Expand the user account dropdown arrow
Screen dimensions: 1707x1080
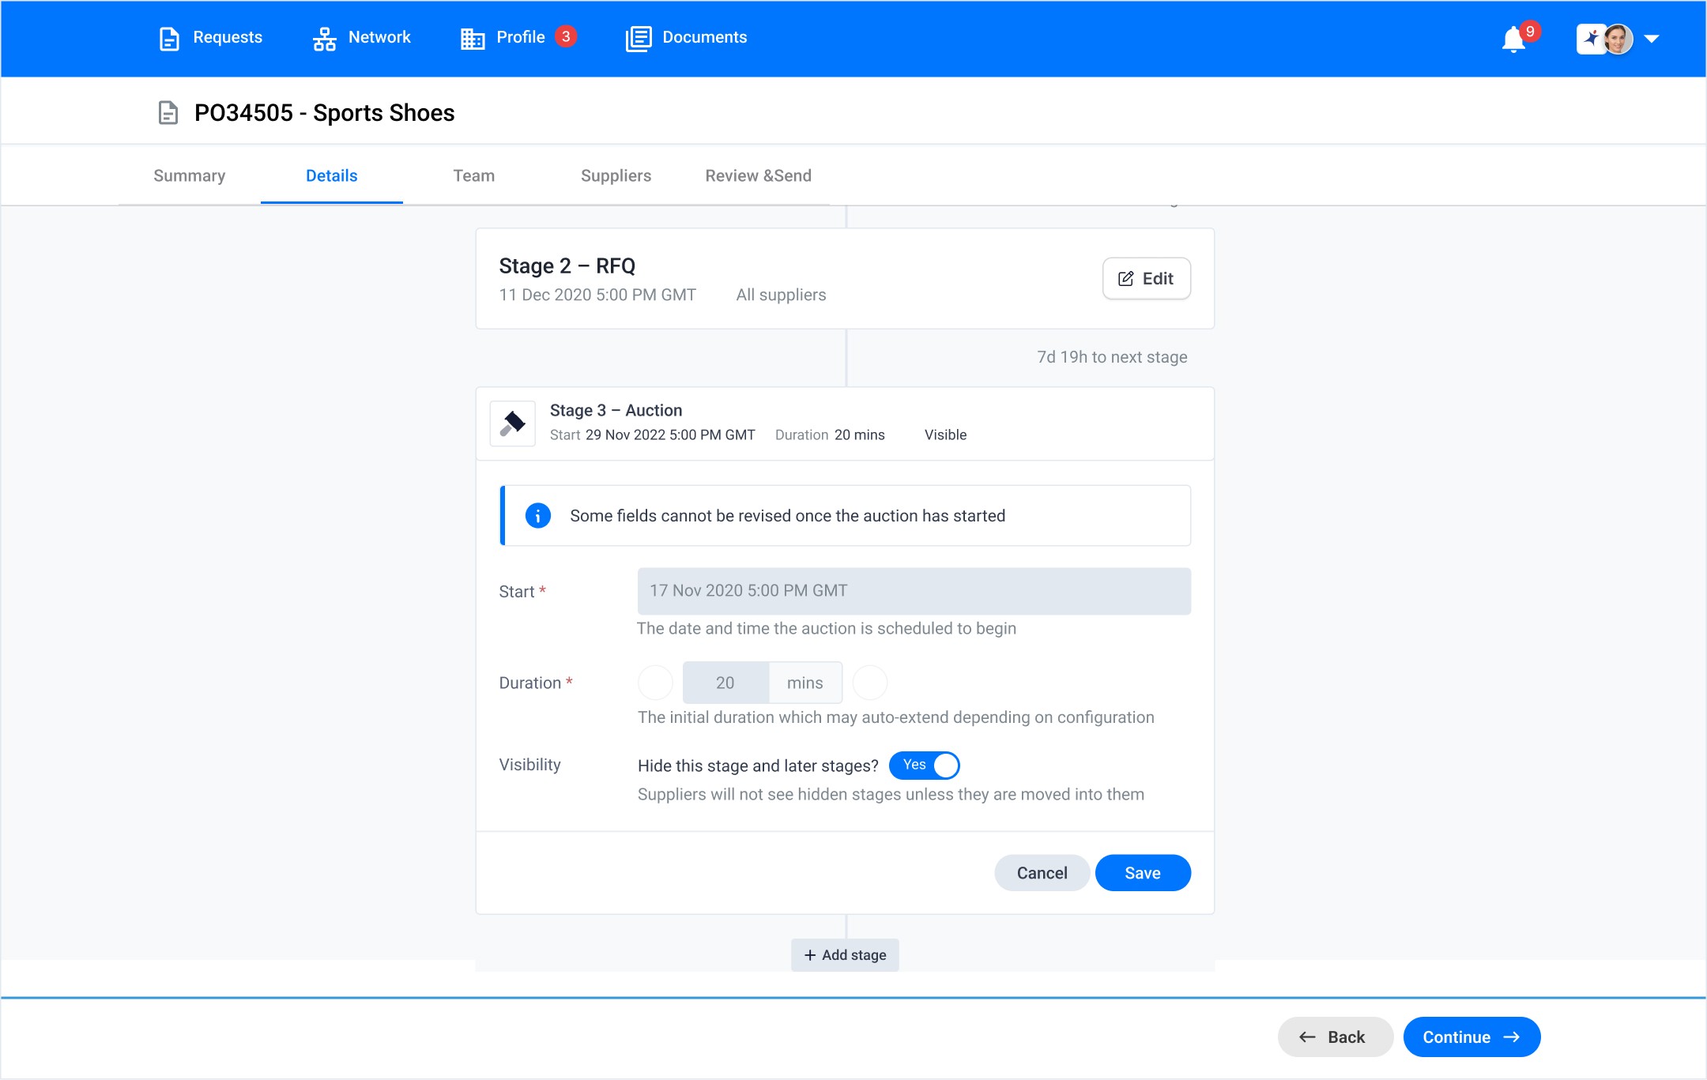[x=1652, y=39]
